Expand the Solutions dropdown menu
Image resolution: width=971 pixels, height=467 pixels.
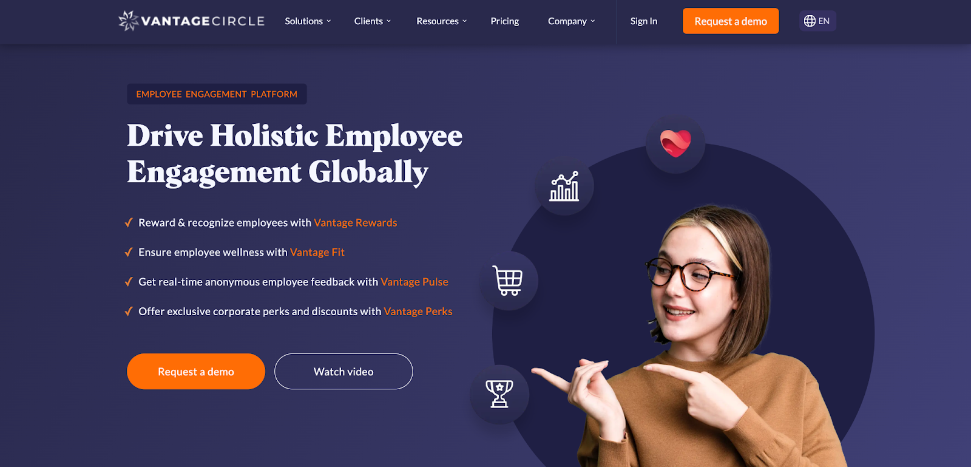click(x=308, y=21)
